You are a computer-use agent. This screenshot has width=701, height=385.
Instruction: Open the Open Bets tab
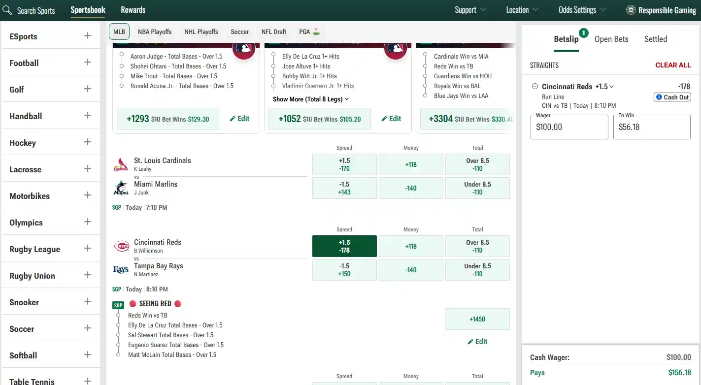pyautogui.click(x=611, y=39)
